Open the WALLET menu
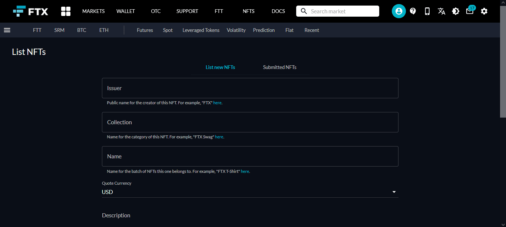The width and height of the screenshot is (506, 227). pos(126,11)
